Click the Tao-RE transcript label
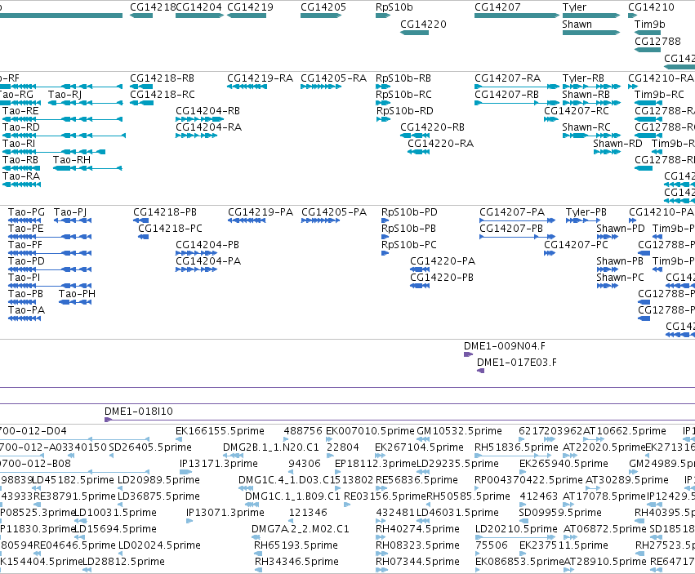Screen dimensions: 695x574 pyautogui.click(x=20, y=111)
